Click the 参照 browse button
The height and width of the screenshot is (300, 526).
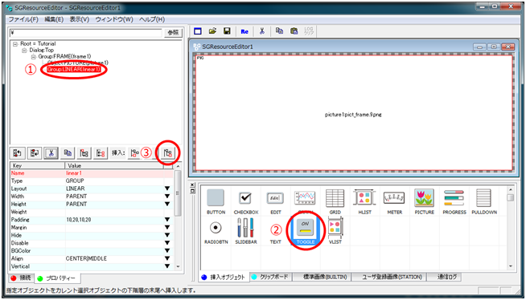[173, 33]
